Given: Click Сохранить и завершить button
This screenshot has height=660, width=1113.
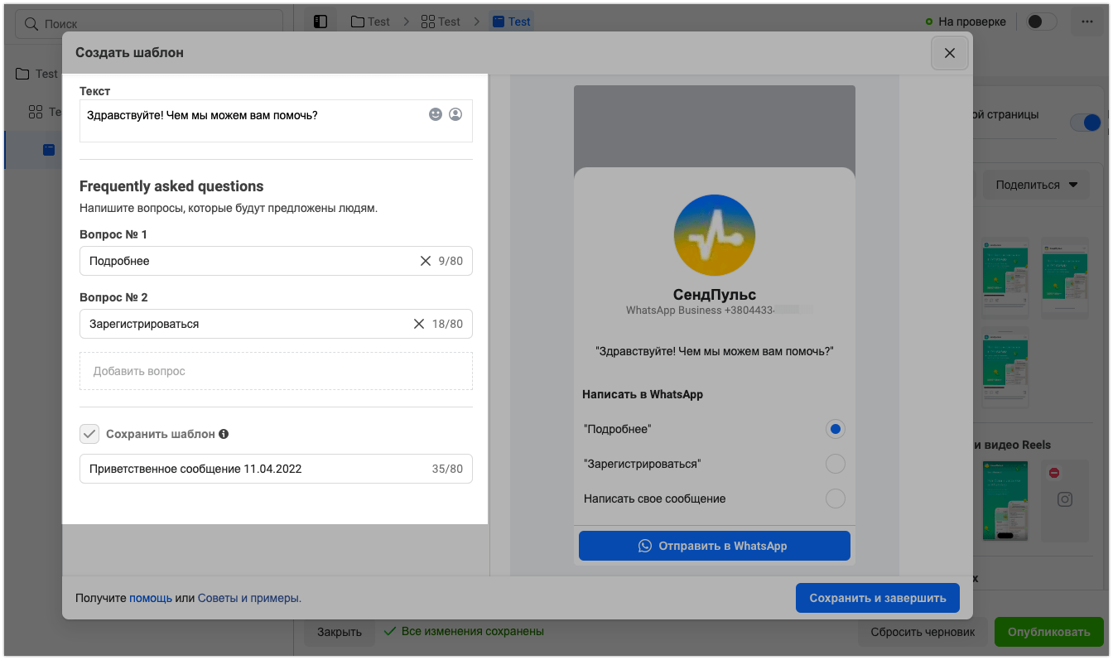Looking at the screenshot, I should pyautogui.click(x=877, y=598).
